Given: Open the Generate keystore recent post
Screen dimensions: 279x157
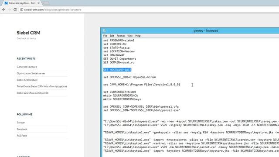Looking at the screenshot, I should (x=27, y=67).
